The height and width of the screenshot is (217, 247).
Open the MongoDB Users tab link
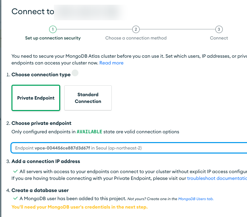(196, 199)
